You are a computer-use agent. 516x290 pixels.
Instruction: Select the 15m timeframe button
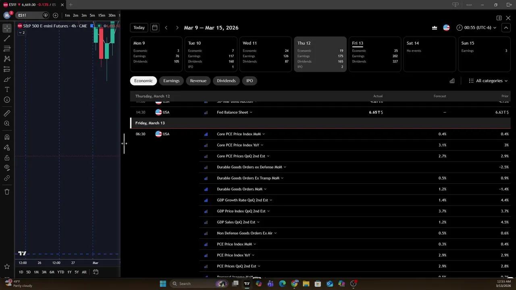coord(102,15)
